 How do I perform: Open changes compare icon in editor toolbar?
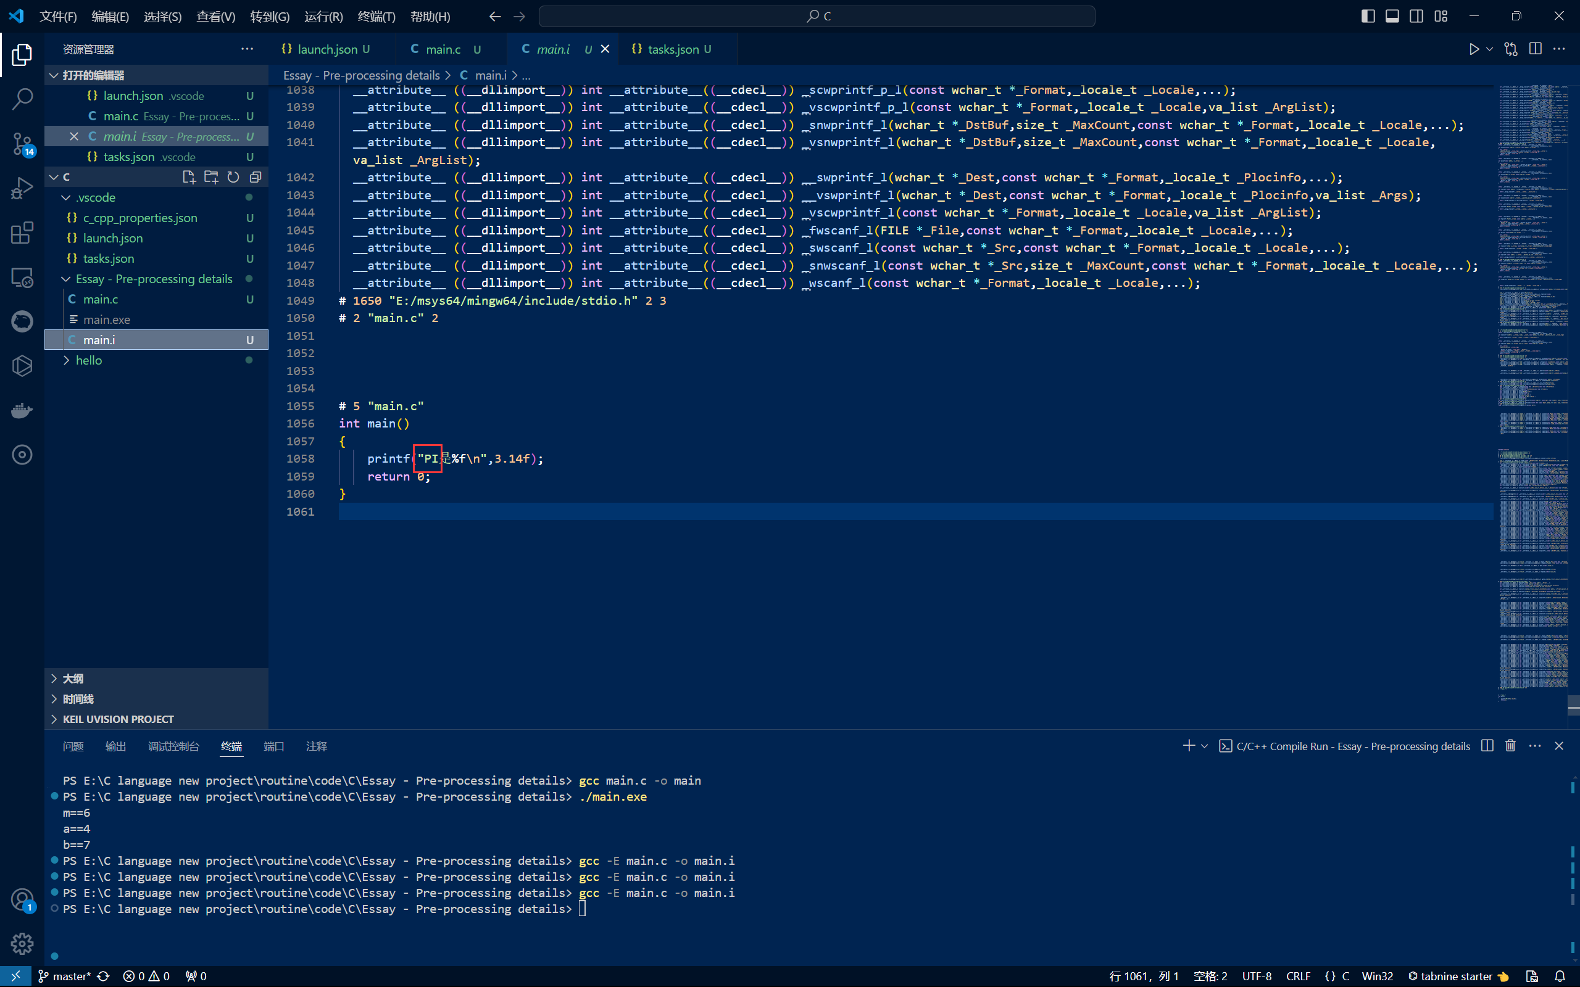tap(1511, 49)
